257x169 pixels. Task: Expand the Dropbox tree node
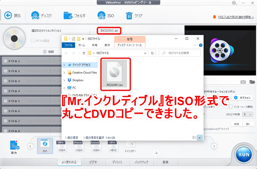(x=64, y=80)
